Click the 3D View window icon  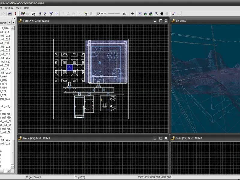point(173,21)
